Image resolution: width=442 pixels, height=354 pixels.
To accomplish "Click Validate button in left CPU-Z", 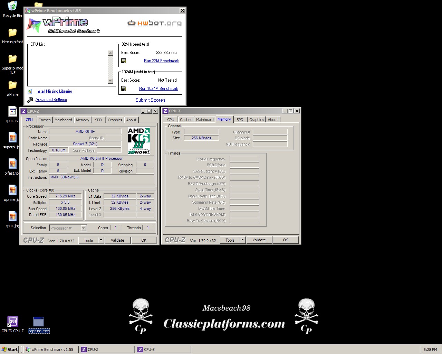I will (x=117, y=240).
